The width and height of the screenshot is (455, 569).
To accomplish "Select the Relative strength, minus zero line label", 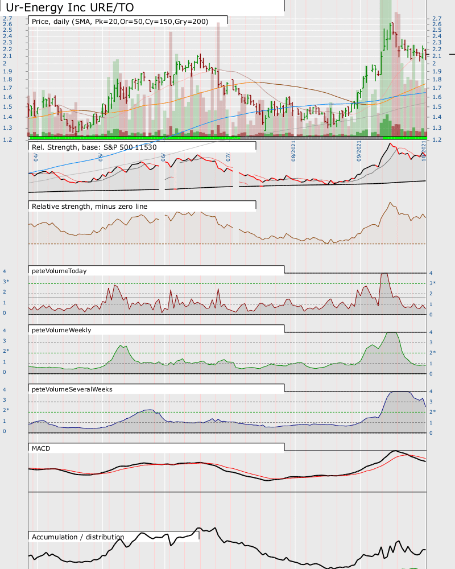I will pos(90,207).
